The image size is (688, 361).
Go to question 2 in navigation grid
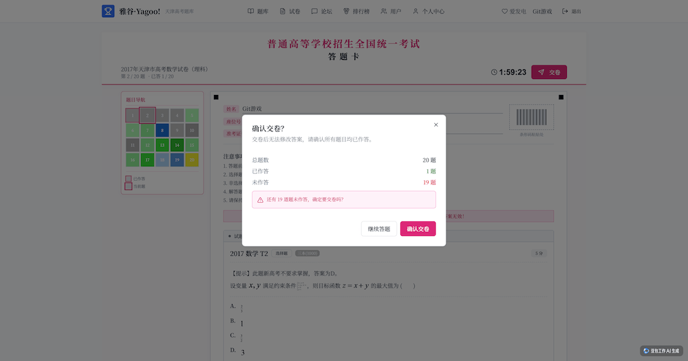coord(147,116)
